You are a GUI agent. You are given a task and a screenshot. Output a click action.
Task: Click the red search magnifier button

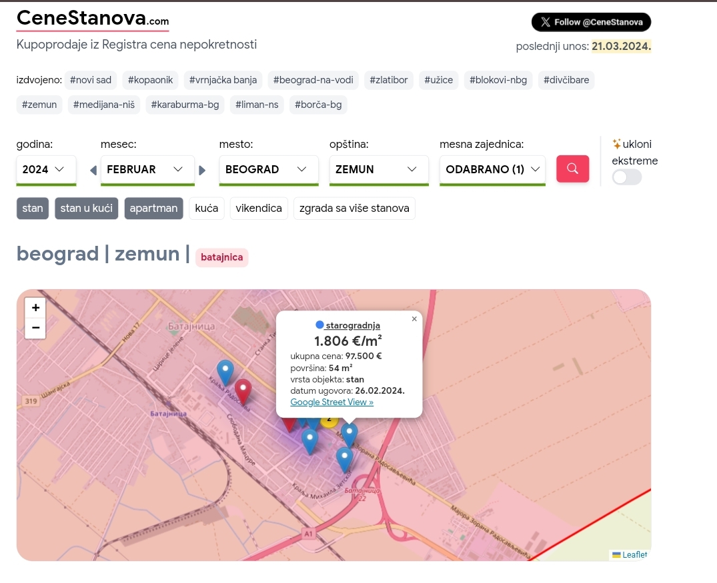pyautogui.click(x=572, y=169)
